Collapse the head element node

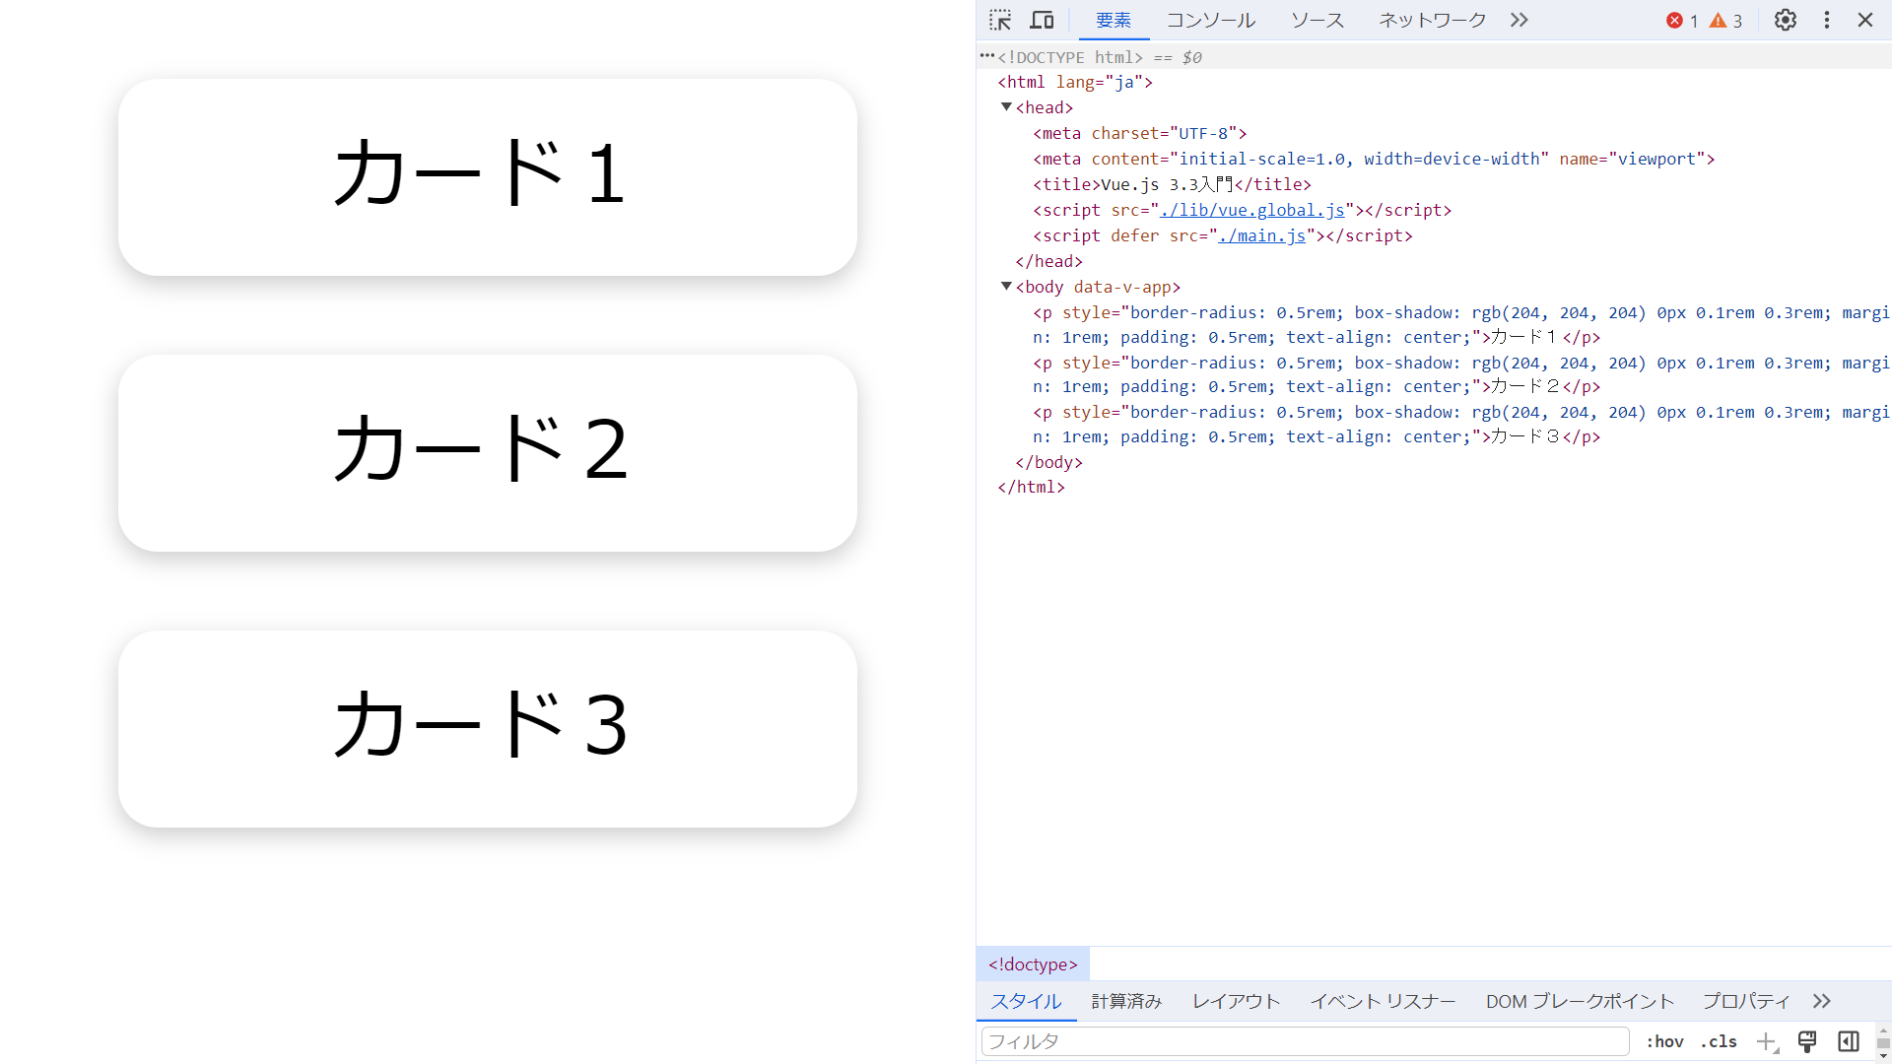1006,107
